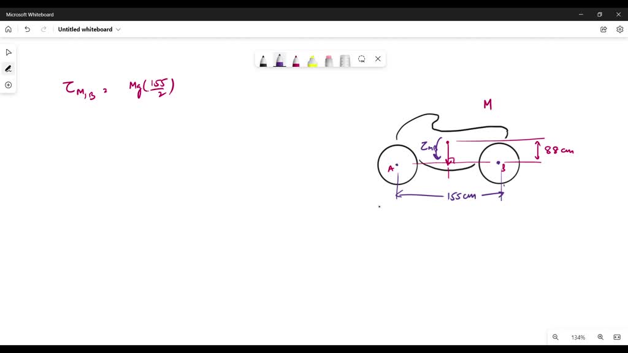The height and width of the screenshot is (353, 628).
Task: Open the ruler tool
Action: 345,59
